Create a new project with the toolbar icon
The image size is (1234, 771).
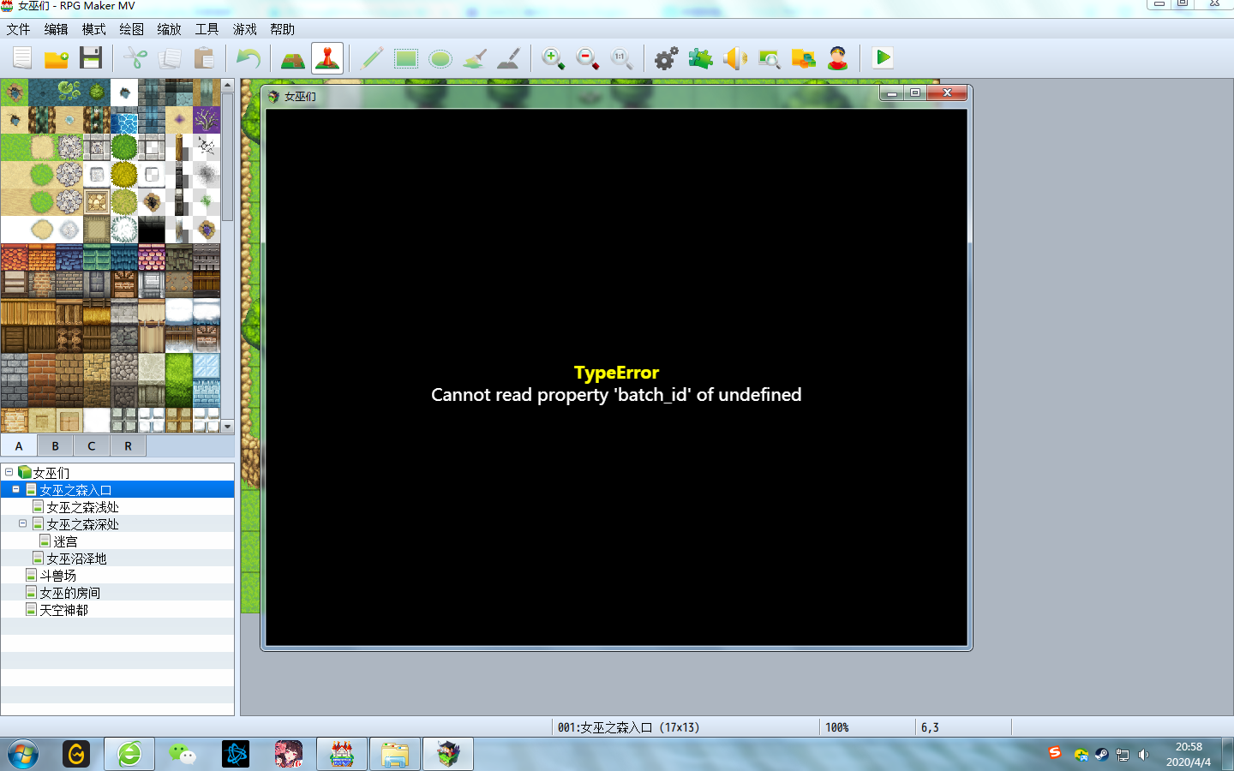pos(22,58)
